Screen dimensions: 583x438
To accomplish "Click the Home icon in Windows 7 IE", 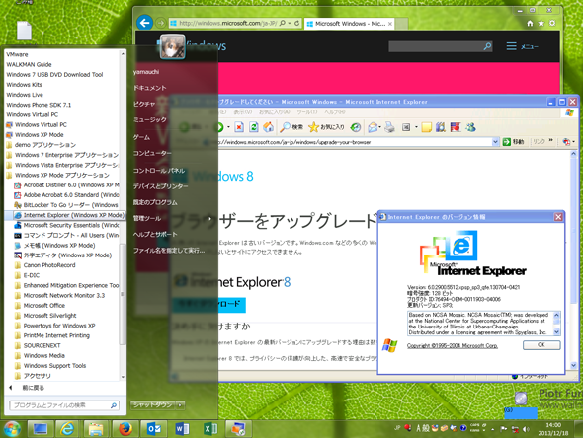I will (530, 23).
